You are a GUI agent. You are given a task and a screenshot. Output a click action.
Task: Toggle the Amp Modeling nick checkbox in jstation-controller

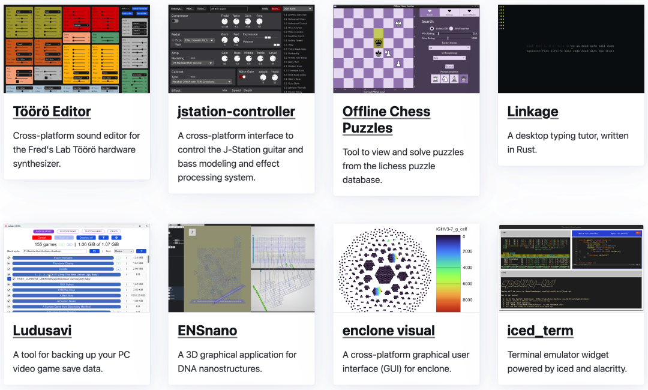point(188,58)
